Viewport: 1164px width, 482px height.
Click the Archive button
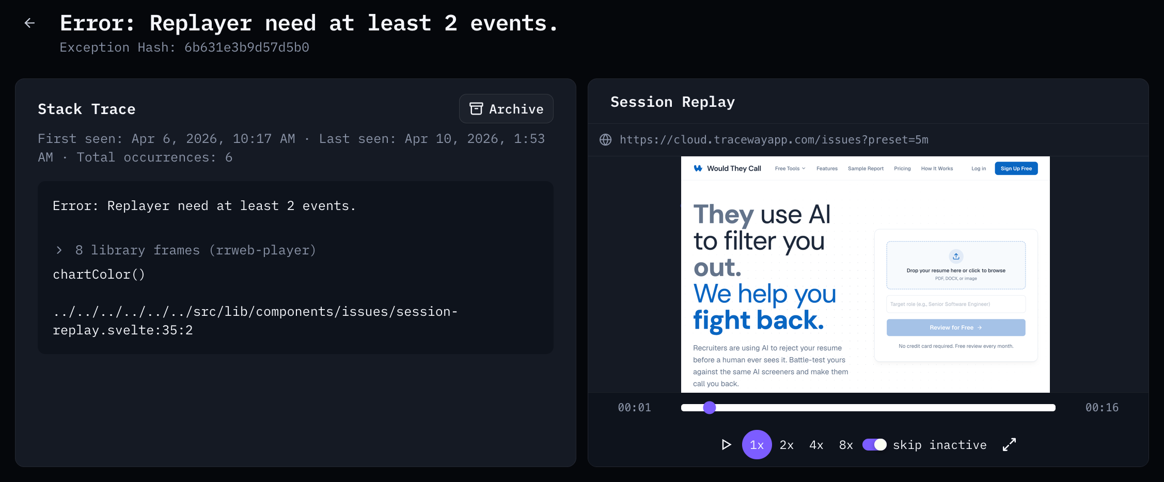point(506,109)
